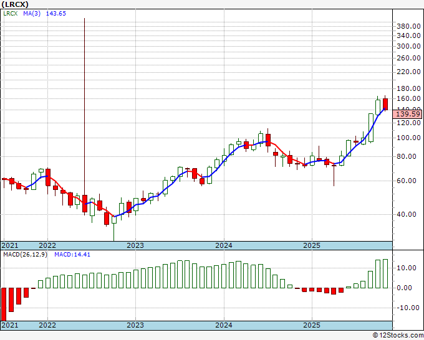This screenshot has width=424, height=340.
Task: Click the 100.00 price axis label
Action: (x=408, y=138)
